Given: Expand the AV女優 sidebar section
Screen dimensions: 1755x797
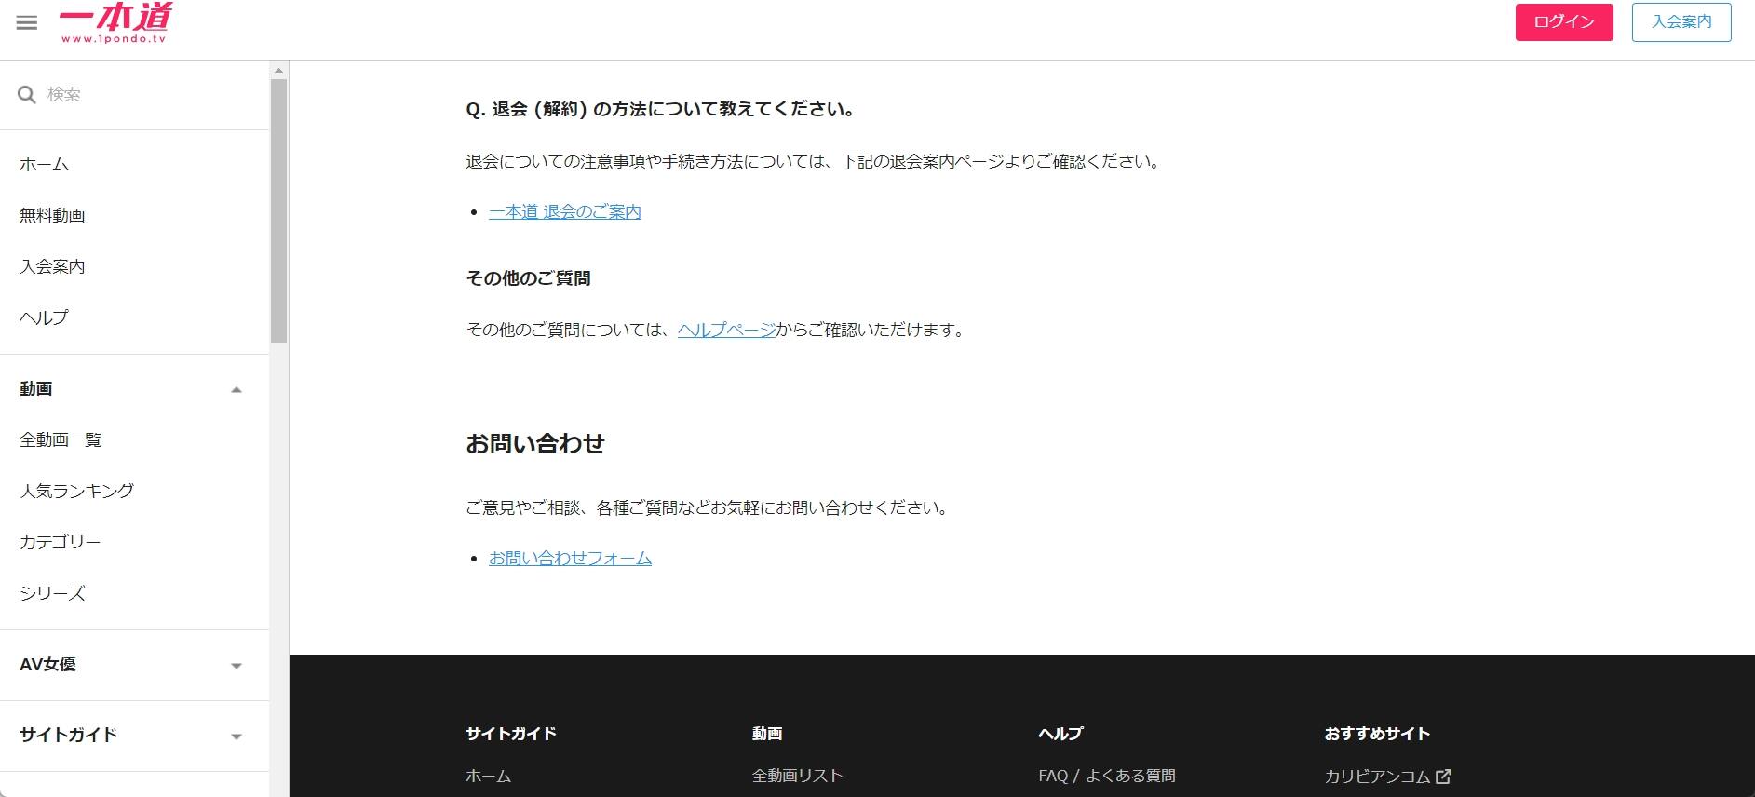Looking at the screenshot, I should 236,665.
